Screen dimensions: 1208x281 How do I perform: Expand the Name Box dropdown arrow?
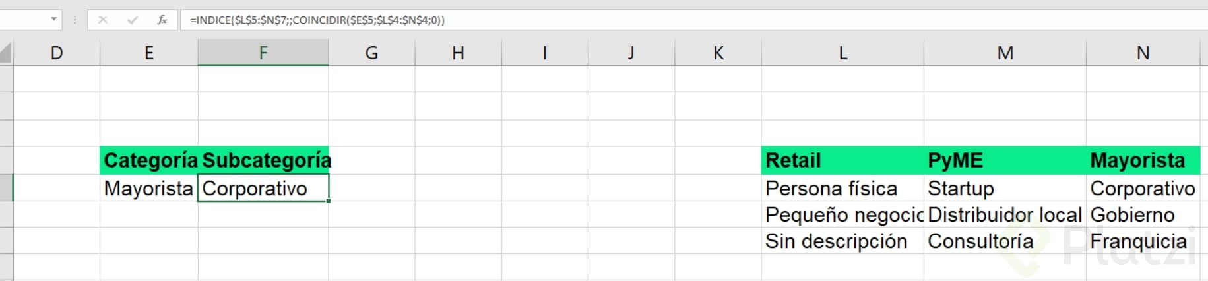(x=53, y=20)
